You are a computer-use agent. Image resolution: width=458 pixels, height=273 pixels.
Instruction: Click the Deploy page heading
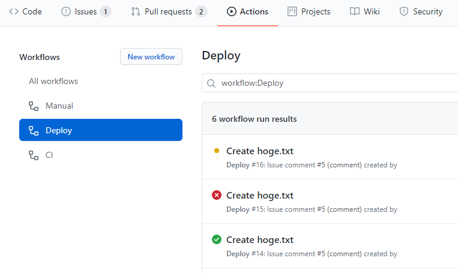click(x=221, y=56)
